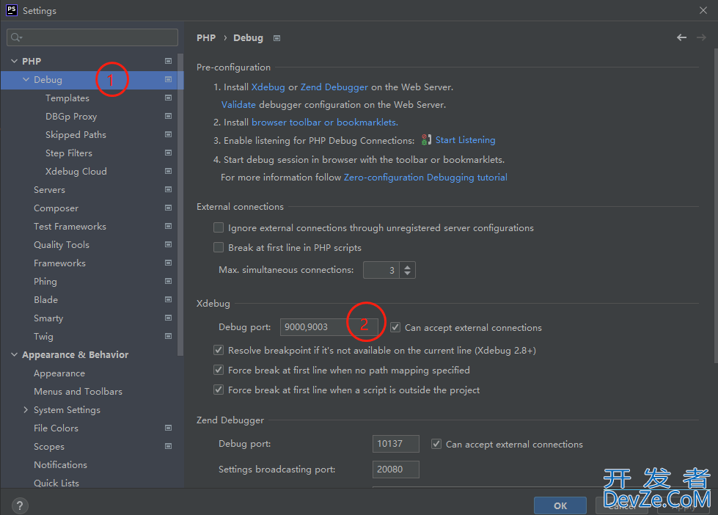718x515 pixels.
Task: Select Menus and Toolbars settings
Action: click(78, 391)
